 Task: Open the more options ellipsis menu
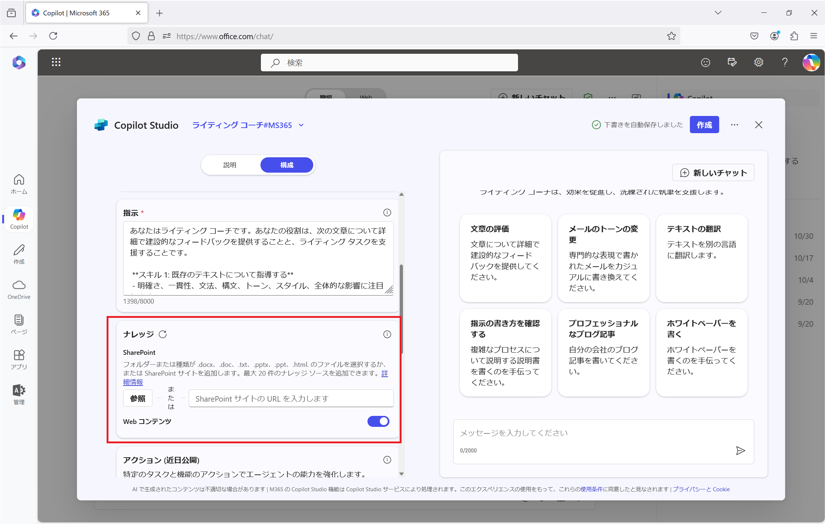(x=734, y=125)
